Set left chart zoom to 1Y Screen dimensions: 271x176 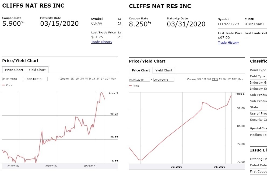(94, 79)
